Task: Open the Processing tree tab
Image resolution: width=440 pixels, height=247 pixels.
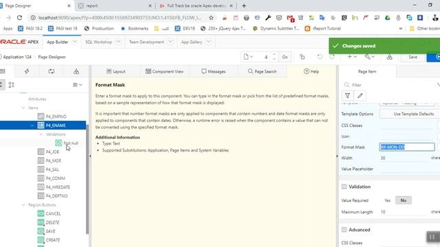Action: (52, 71)
